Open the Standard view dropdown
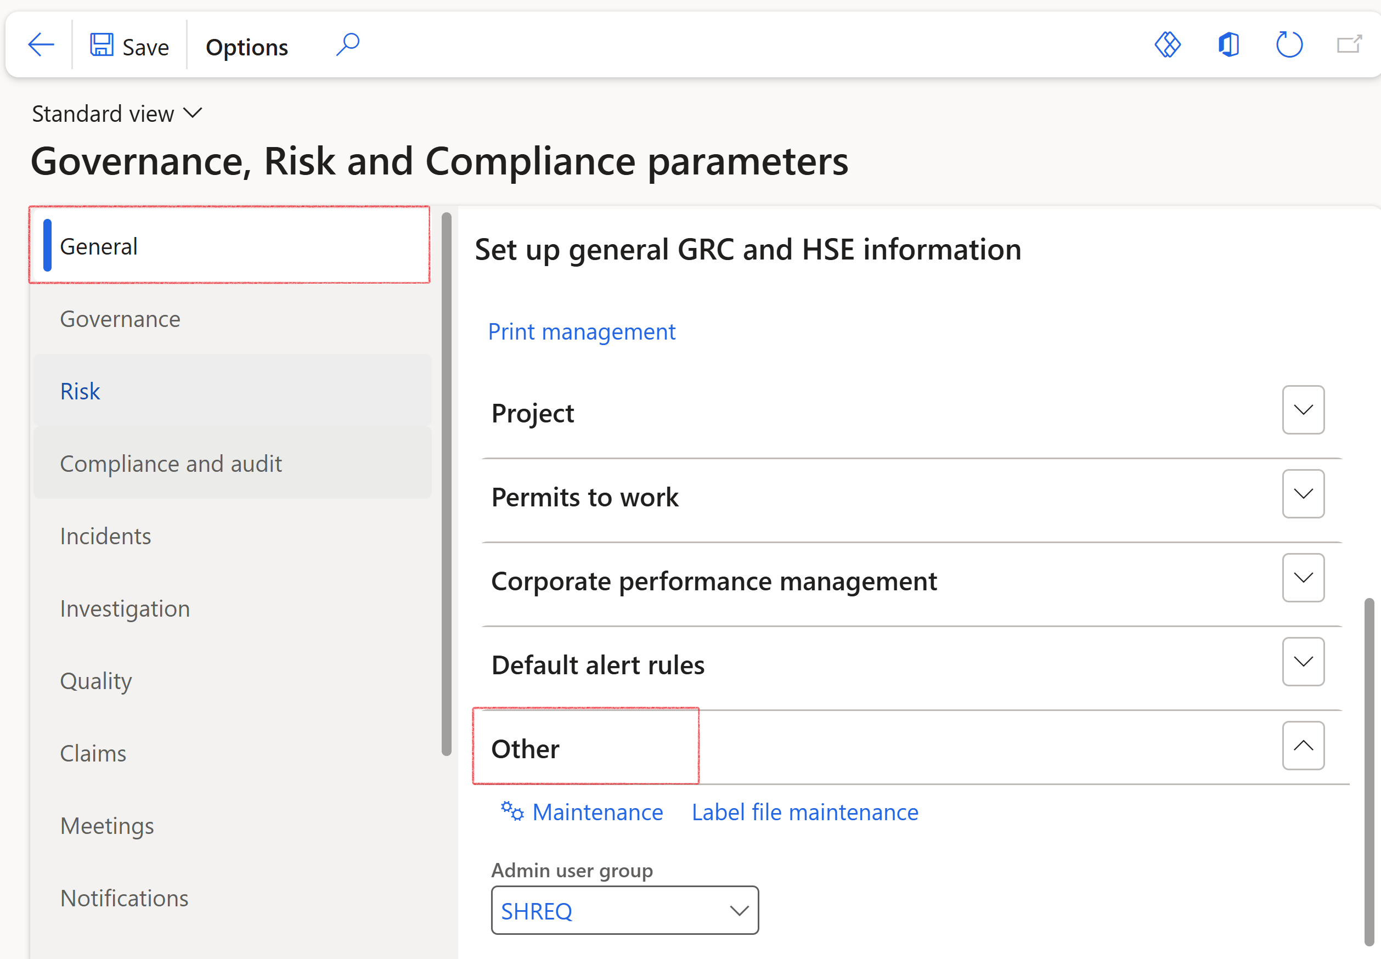The height and width of the screenshot is (959, 1381). [117, 114]
